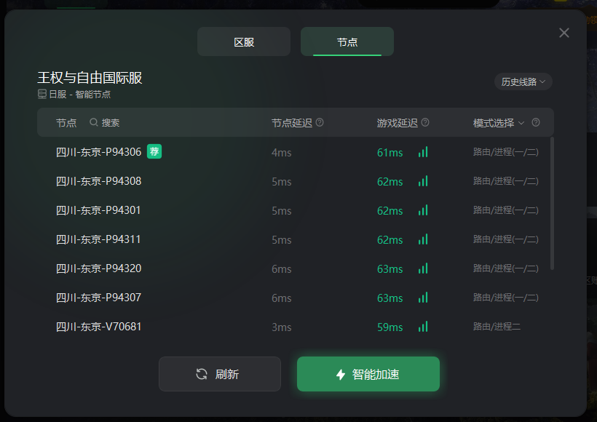Screen dimensions: 597x422
Task: Select node 四川-东京-P94311
Action: 296,239
